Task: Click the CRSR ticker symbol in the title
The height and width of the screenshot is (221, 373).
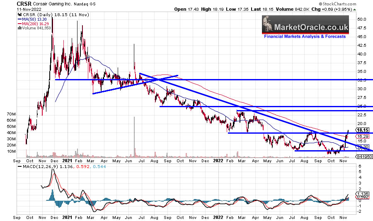Action: [x=24, y=4]
